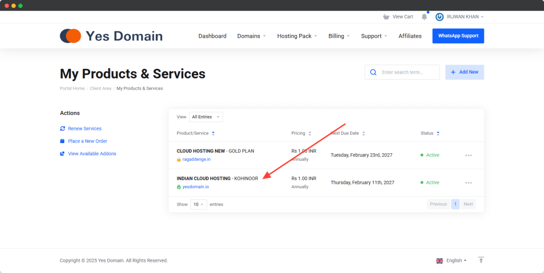Click the green macOS maximize window dot
Image resolution: width=544 pixels, height=273 pixels.
pos(21,6)
